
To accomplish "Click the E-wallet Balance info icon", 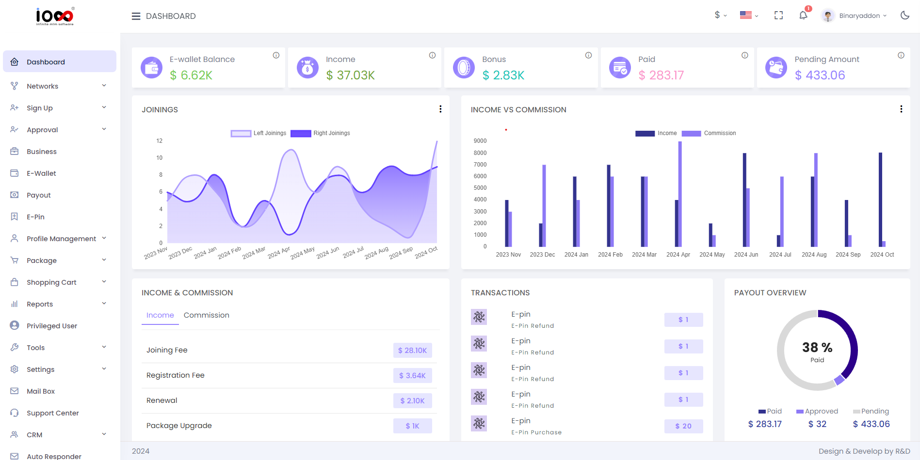I will coord(276,55).
